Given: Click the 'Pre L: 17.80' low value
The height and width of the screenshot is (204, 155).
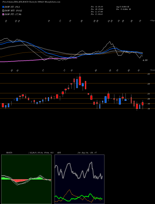Looking at the screenshot, I should pyautogui.click(x=97, y=11).
